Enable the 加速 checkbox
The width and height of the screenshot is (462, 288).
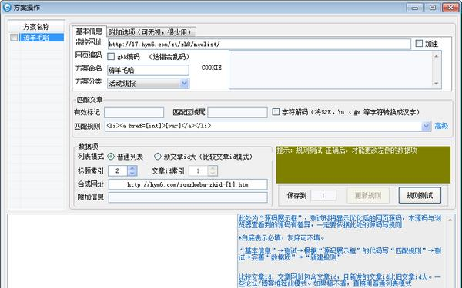(x=419, y=44)
